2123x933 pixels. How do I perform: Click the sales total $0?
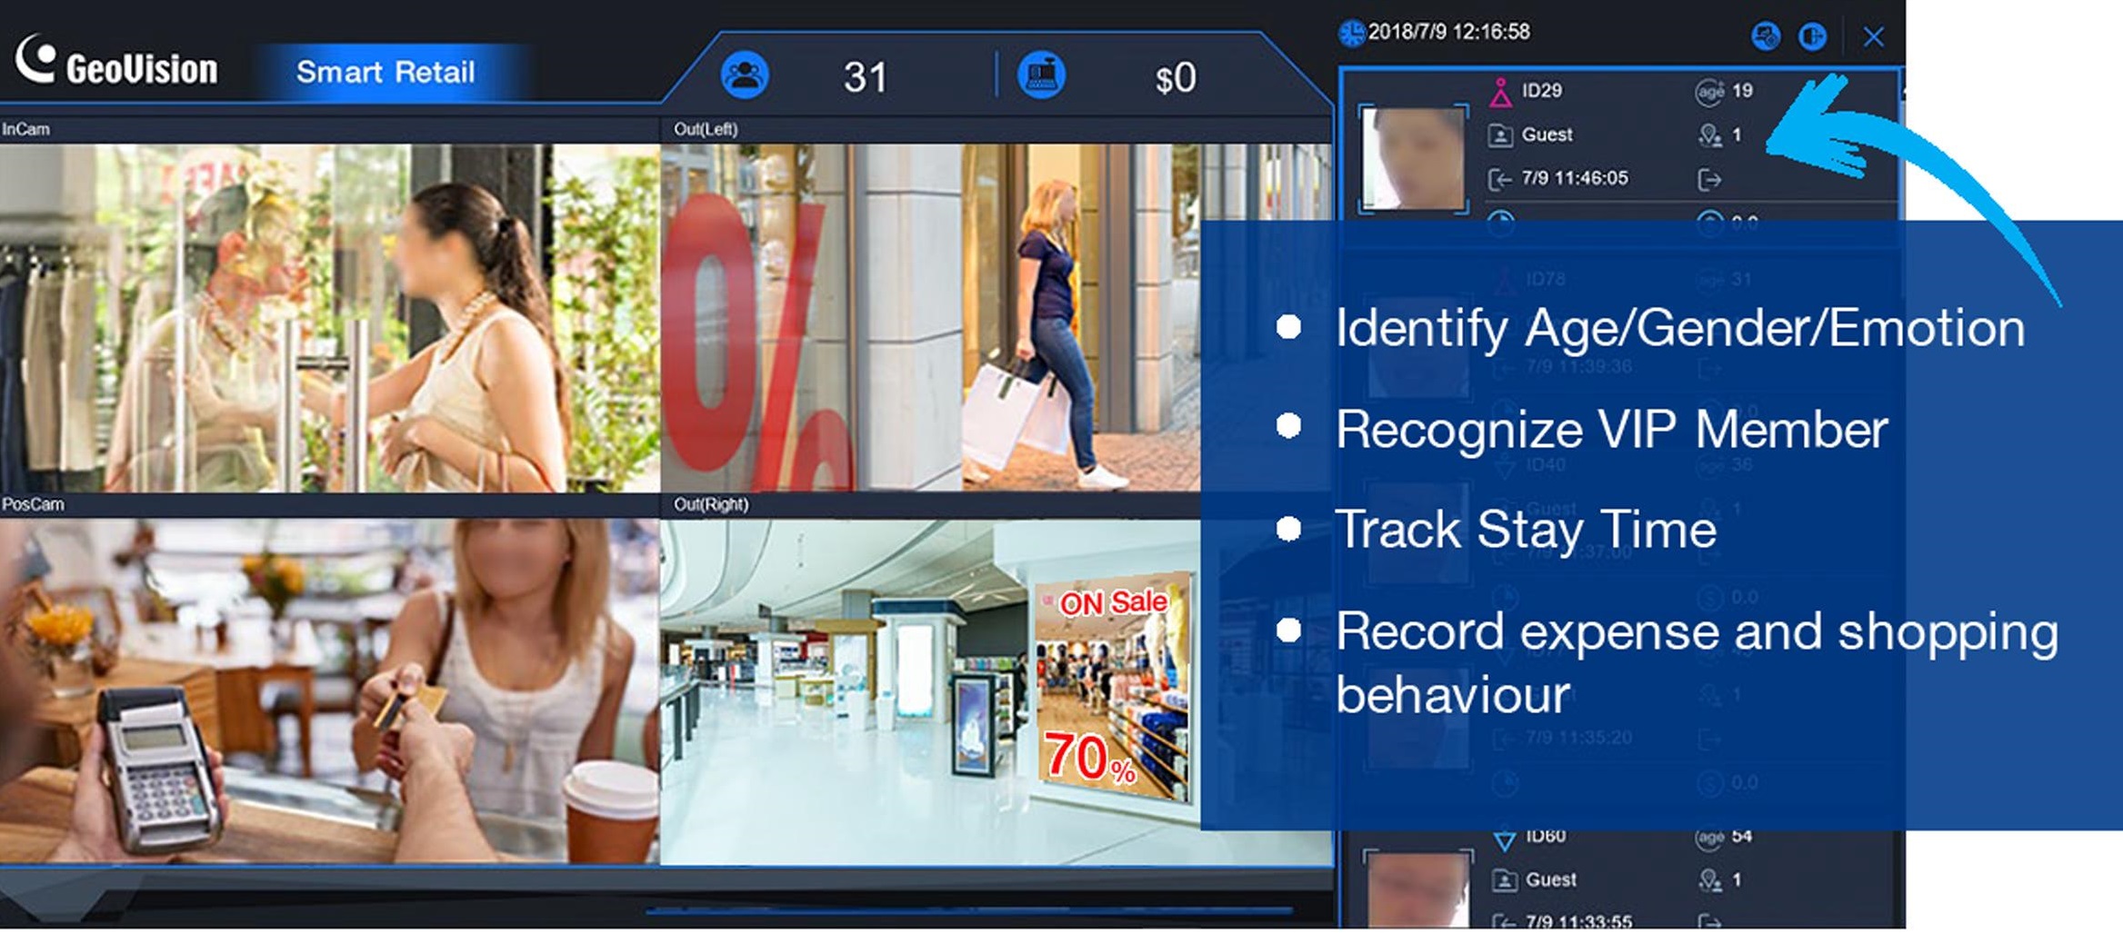click(1176, 78)
